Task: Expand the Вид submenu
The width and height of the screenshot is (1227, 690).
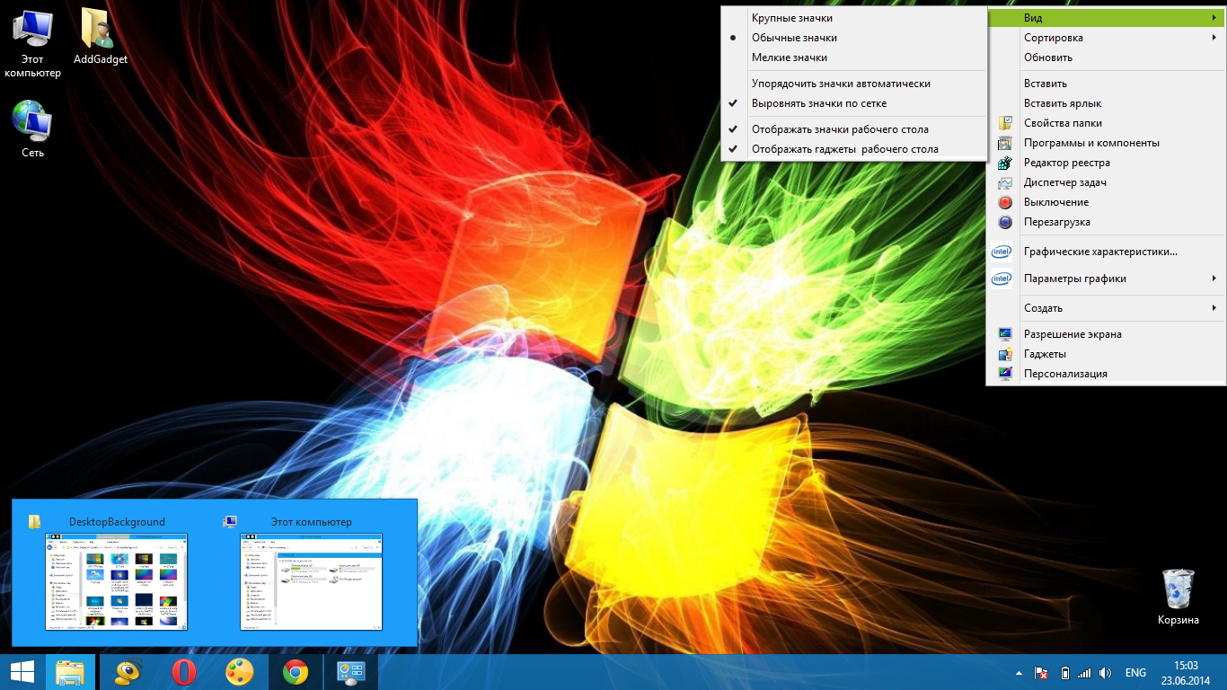Action: pyautogui.click(x=1106, y=18)
